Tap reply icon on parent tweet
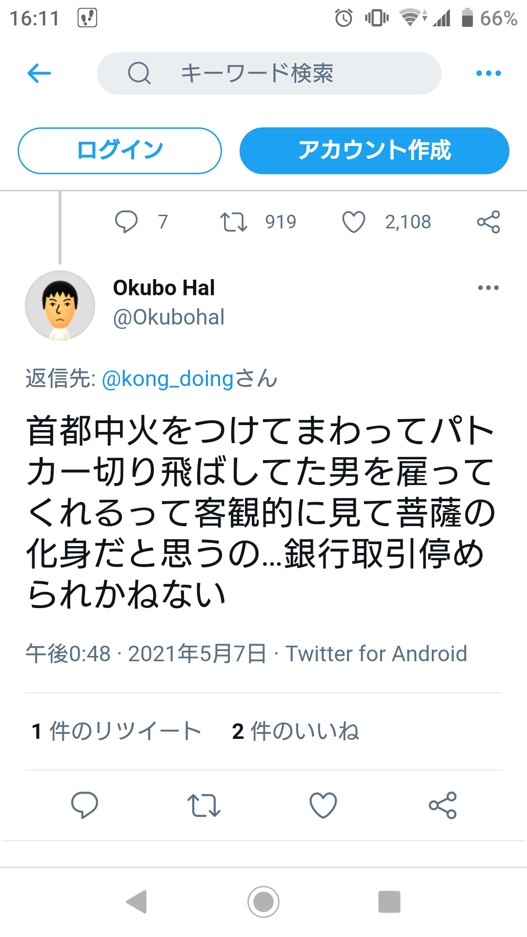 point(126,222)
